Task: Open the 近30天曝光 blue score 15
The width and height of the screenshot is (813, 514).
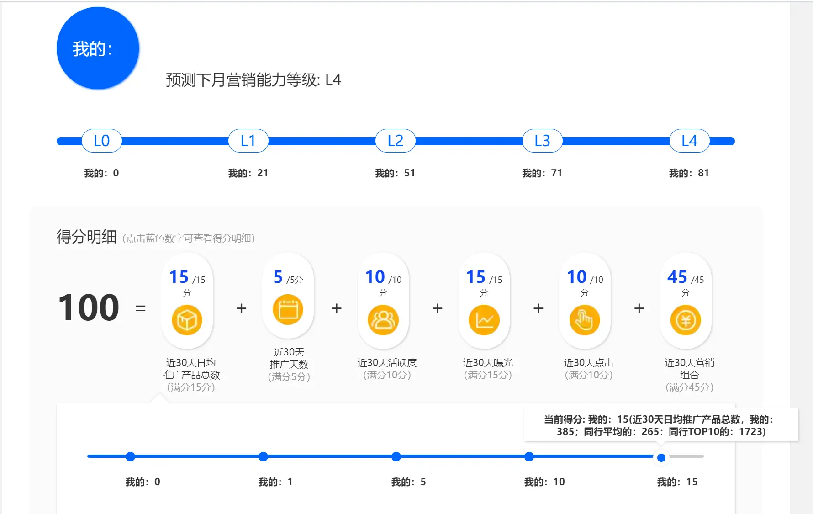Action: pos(475,277)
